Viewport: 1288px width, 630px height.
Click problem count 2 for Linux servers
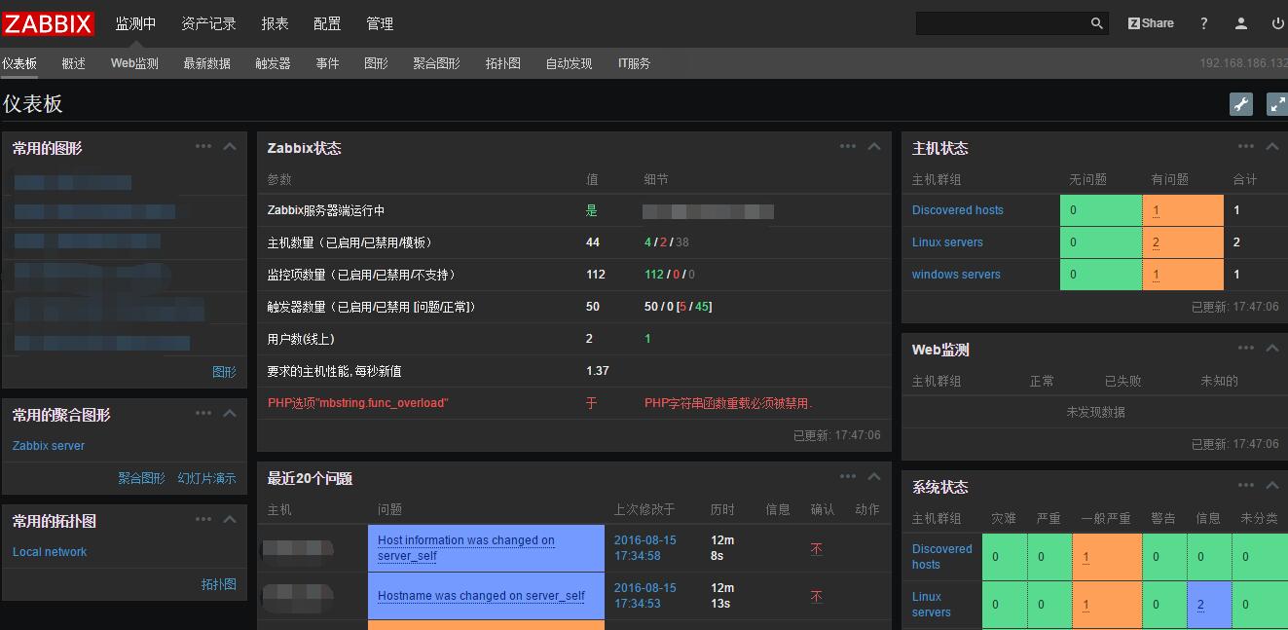point(1156,242)
